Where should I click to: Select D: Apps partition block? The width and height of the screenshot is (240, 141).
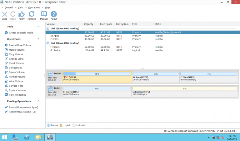(x=156, y=77)
